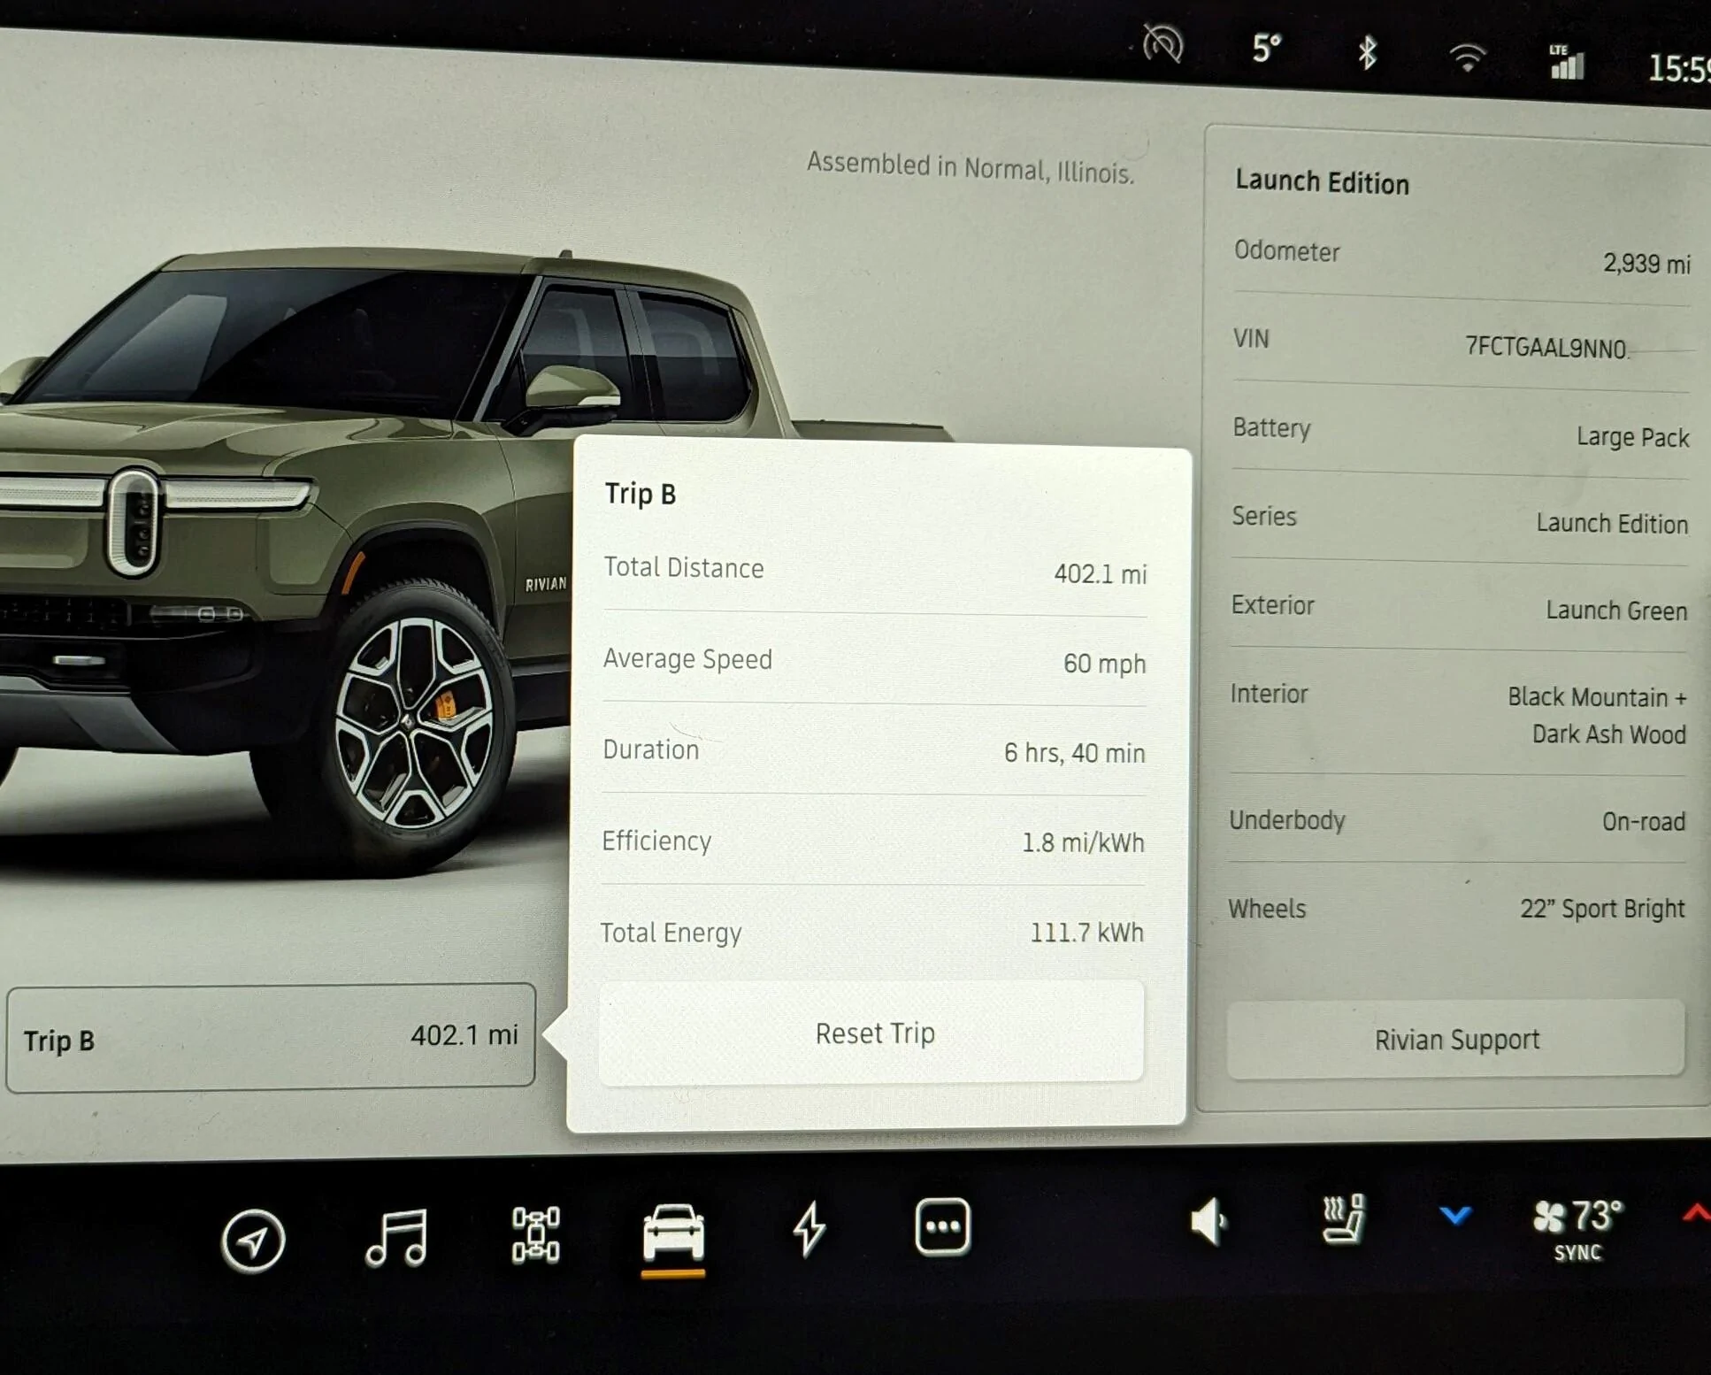Viewport: 1711px width, 1375px height.
Task: Tap the Wheels 22" Sport Bright row
Action: 1456,908
